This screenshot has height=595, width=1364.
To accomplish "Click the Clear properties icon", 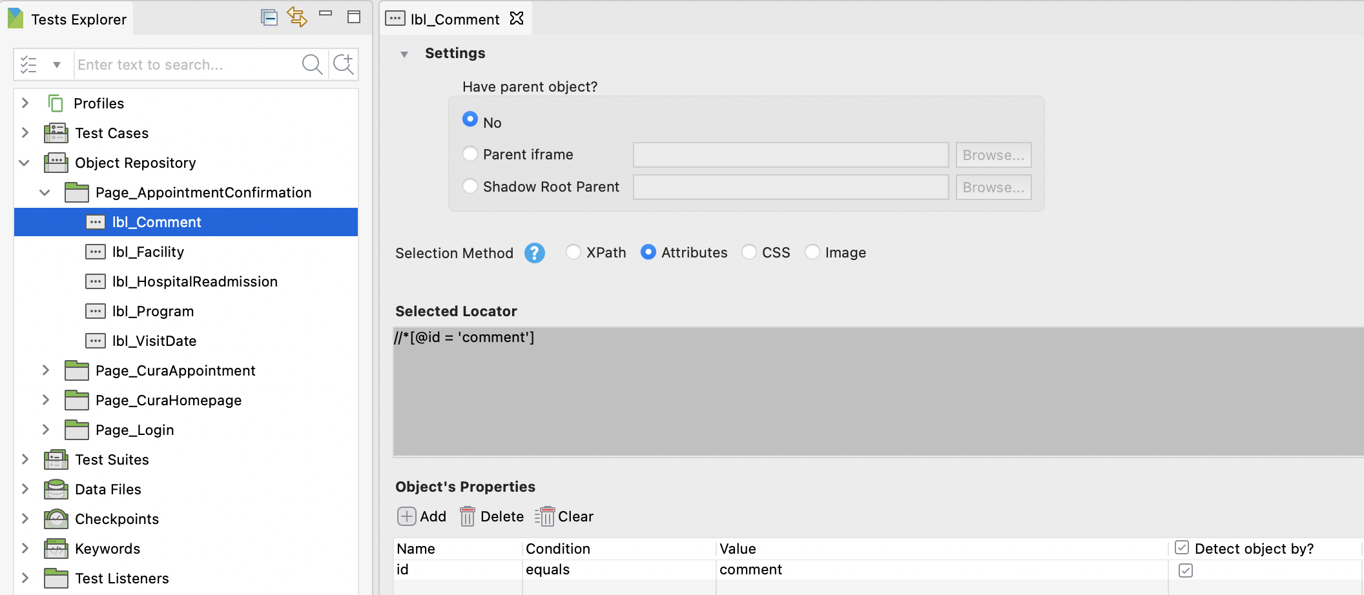I will (x=545, y=516).
